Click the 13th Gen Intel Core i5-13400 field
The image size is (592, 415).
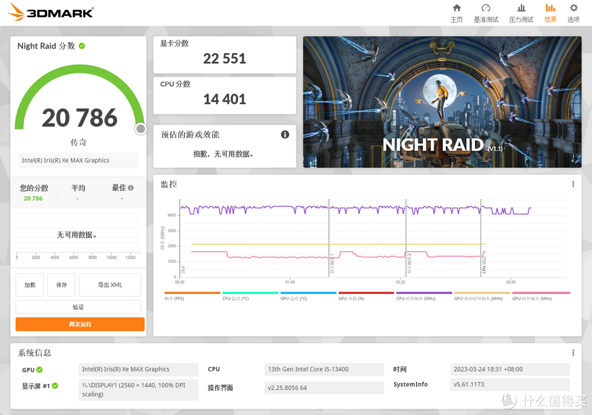pyautogui.click(x=324, y=370)
